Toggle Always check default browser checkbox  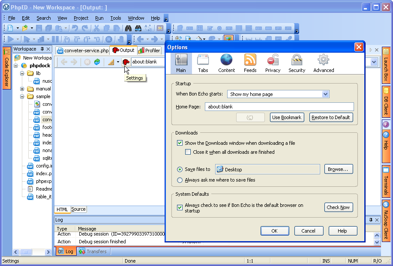(x=180, y=208)
